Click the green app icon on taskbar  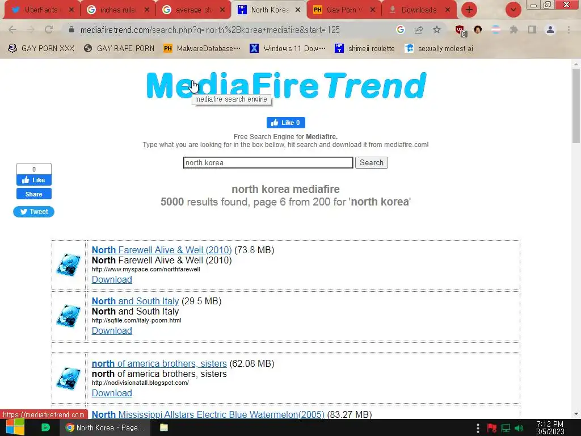tap(45, 427)
